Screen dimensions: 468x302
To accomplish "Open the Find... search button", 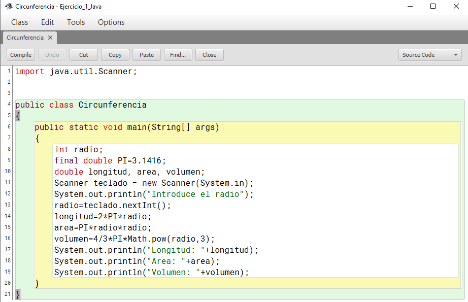I will tap(178, 55).
